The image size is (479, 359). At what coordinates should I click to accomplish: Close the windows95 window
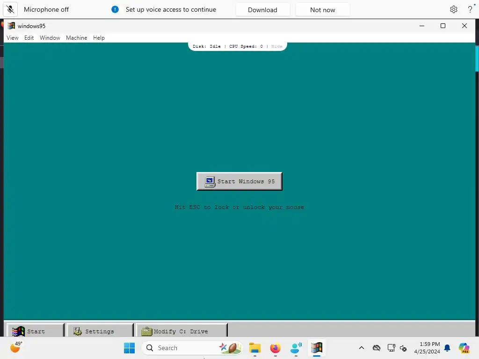[464, 26]
